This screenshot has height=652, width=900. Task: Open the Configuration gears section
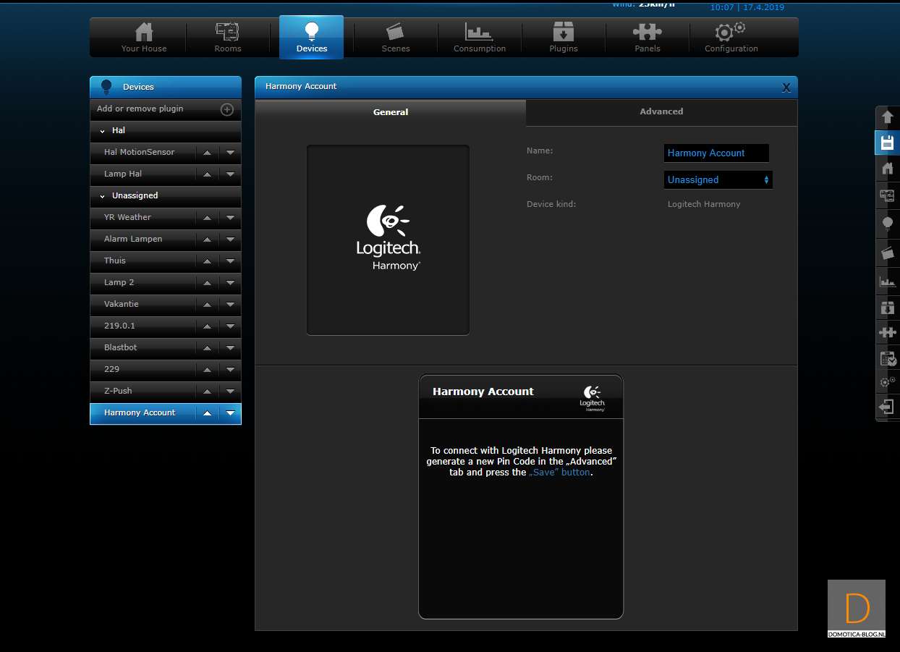[x=731, y=38]
